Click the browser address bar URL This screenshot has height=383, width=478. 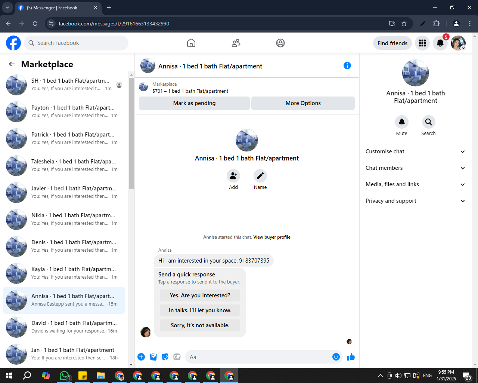[114, 24]
